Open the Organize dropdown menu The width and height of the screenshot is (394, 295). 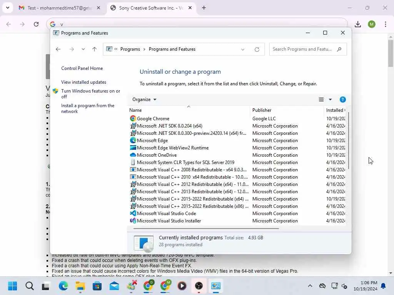144,99
